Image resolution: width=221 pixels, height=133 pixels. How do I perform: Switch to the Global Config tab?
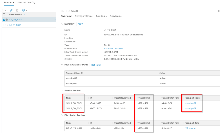[26, 2]
